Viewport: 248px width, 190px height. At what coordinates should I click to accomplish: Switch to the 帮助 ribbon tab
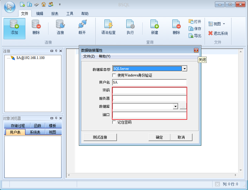tap(85, 14)
